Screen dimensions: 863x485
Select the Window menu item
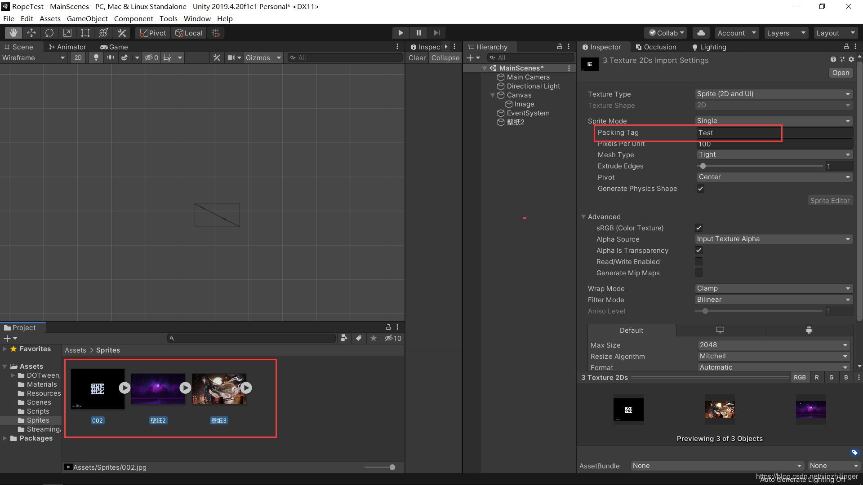point(197,18)
